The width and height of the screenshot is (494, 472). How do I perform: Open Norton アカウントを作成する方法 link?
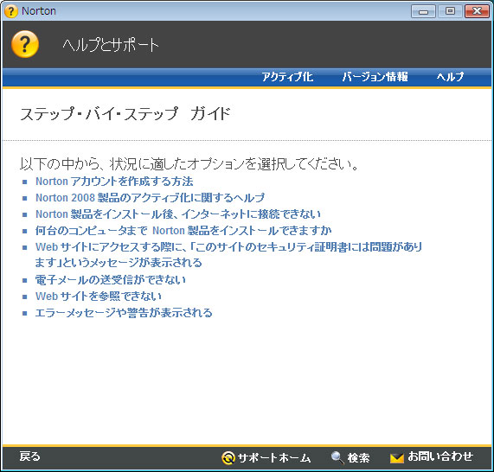pyautogui.click(x=114, y=182)
